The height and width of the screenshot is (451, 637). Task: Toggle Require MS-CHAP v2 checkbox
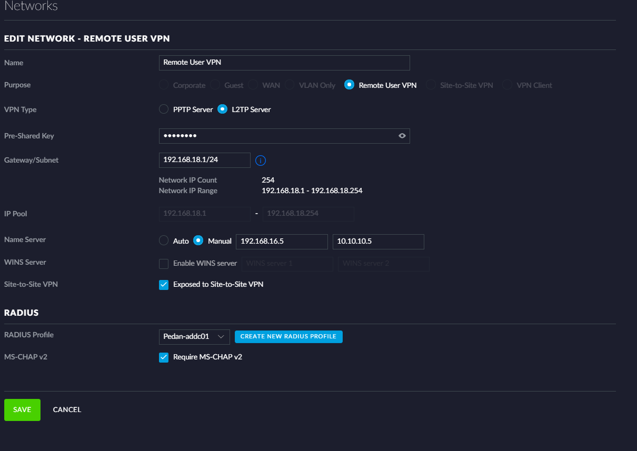(164, 357)
